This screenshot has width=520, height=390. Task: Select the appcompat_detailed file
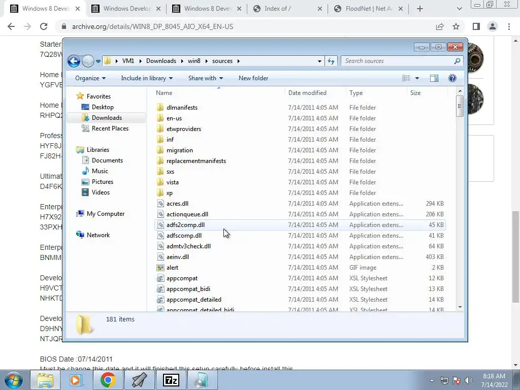(193, 300)
